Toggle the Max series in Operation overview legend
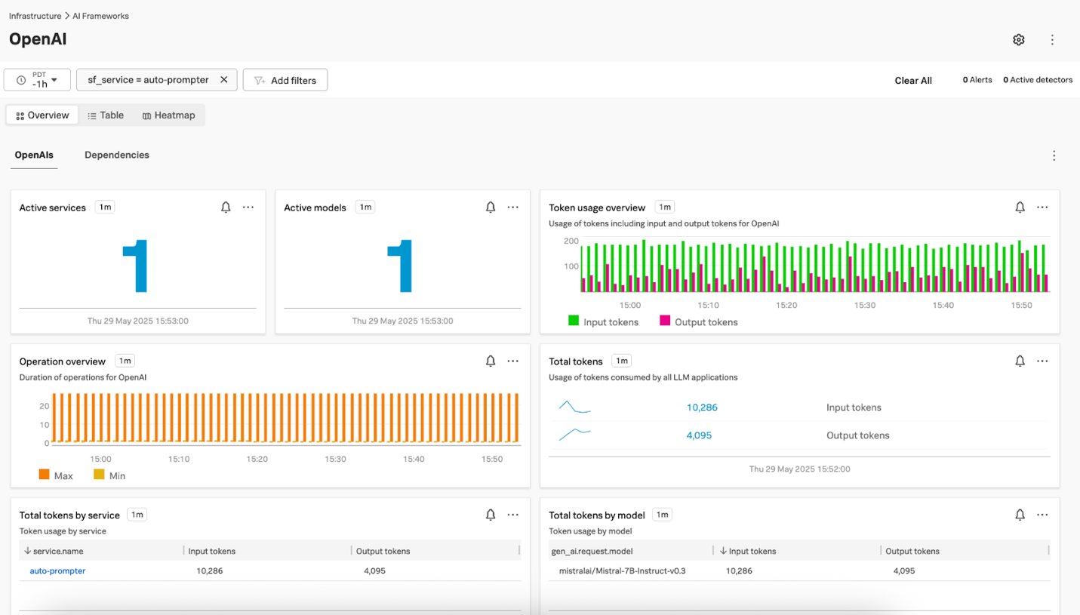 (56, 475)
